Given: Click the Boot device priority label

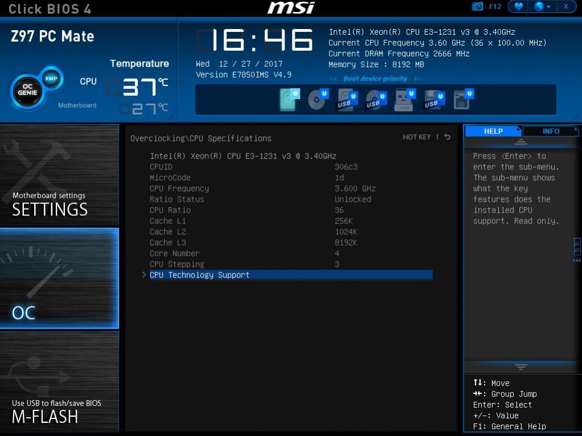Looking at the screenshot, I should tap(375, 79).
